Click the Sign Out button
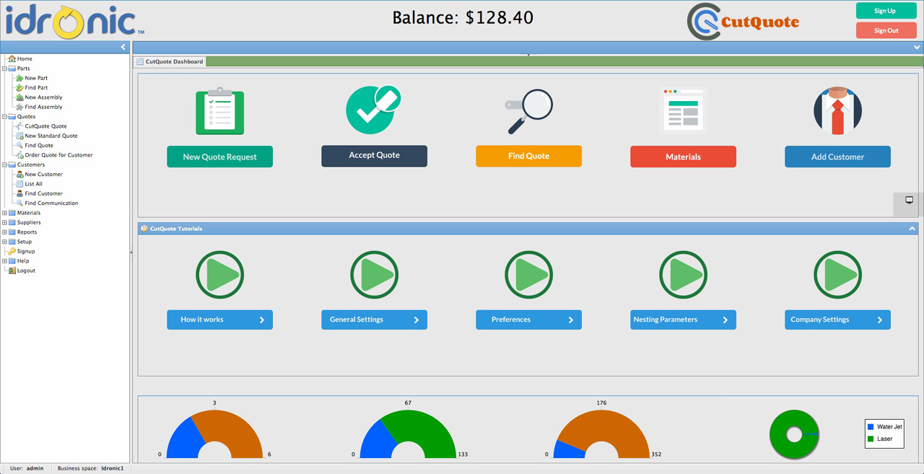The image size is (924, 474). [x=886, y=30]
